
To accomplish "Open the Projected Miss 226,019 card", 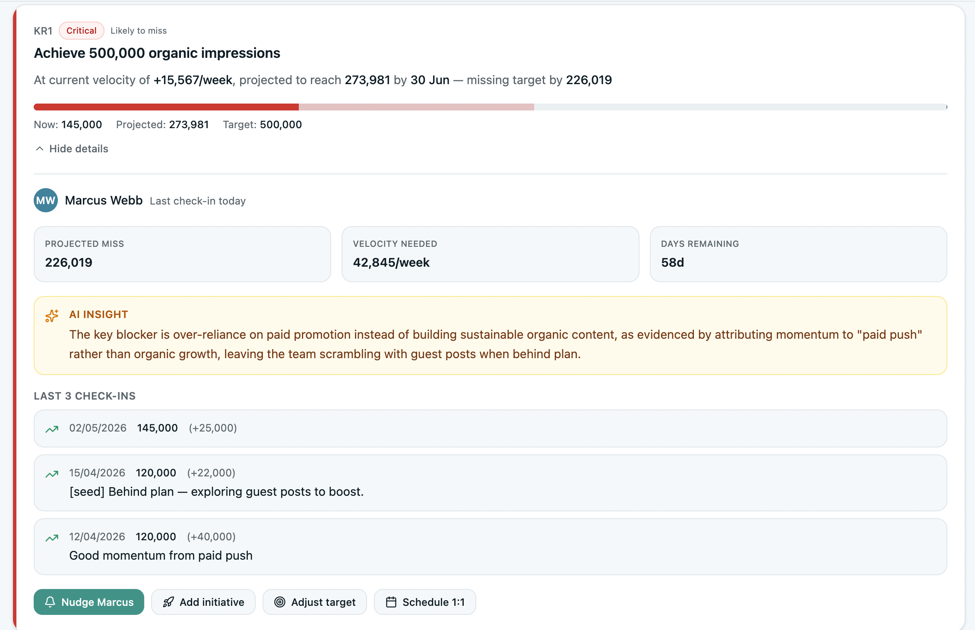I will tap(182, 254).
